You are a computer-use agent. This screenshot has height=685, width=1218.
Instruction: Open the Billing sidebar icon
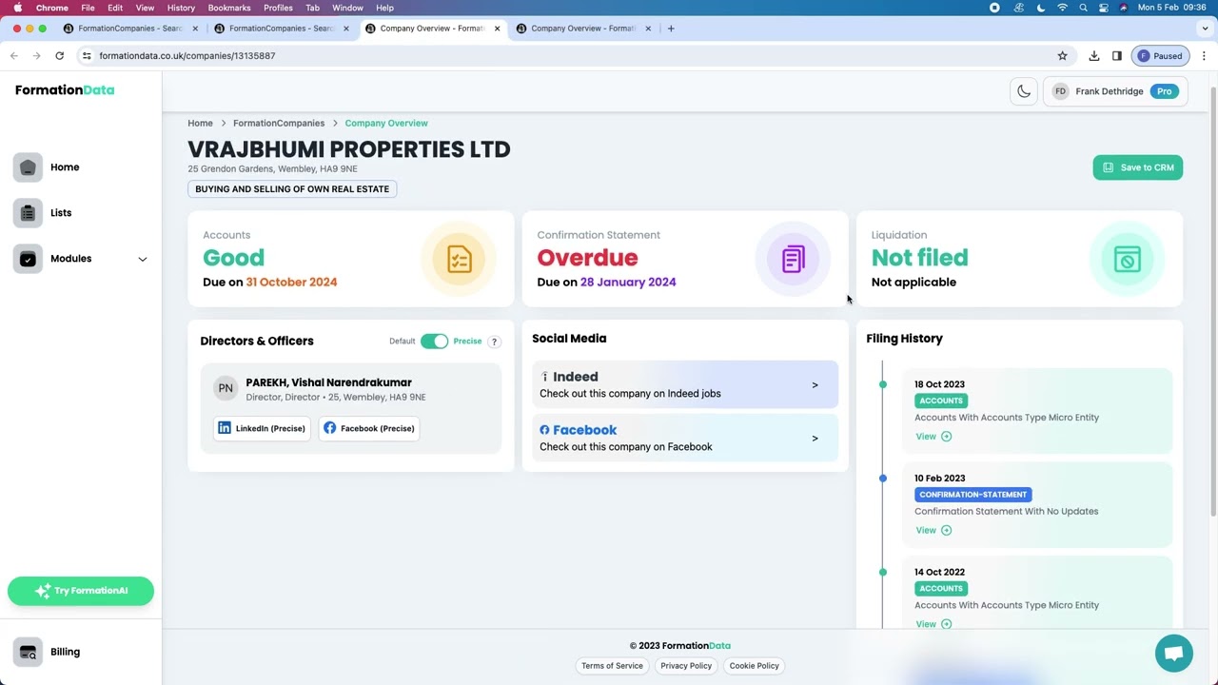click(28, 652)
